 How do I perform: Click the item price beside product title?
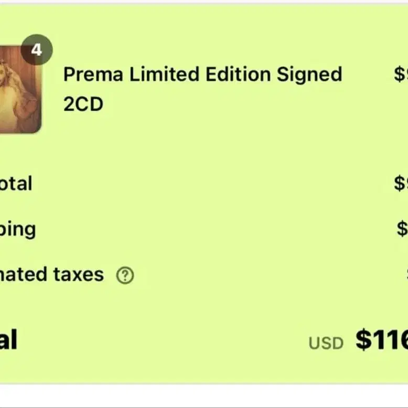click(x=401, y=74)
